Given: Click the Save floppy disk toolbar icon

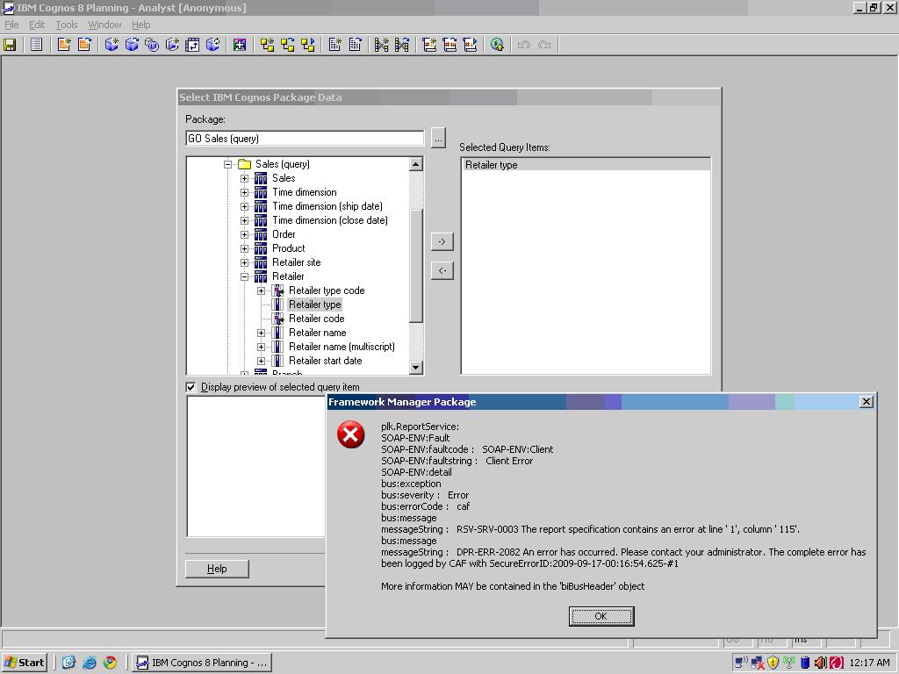Looking at the screenshot, I should 10,45.
